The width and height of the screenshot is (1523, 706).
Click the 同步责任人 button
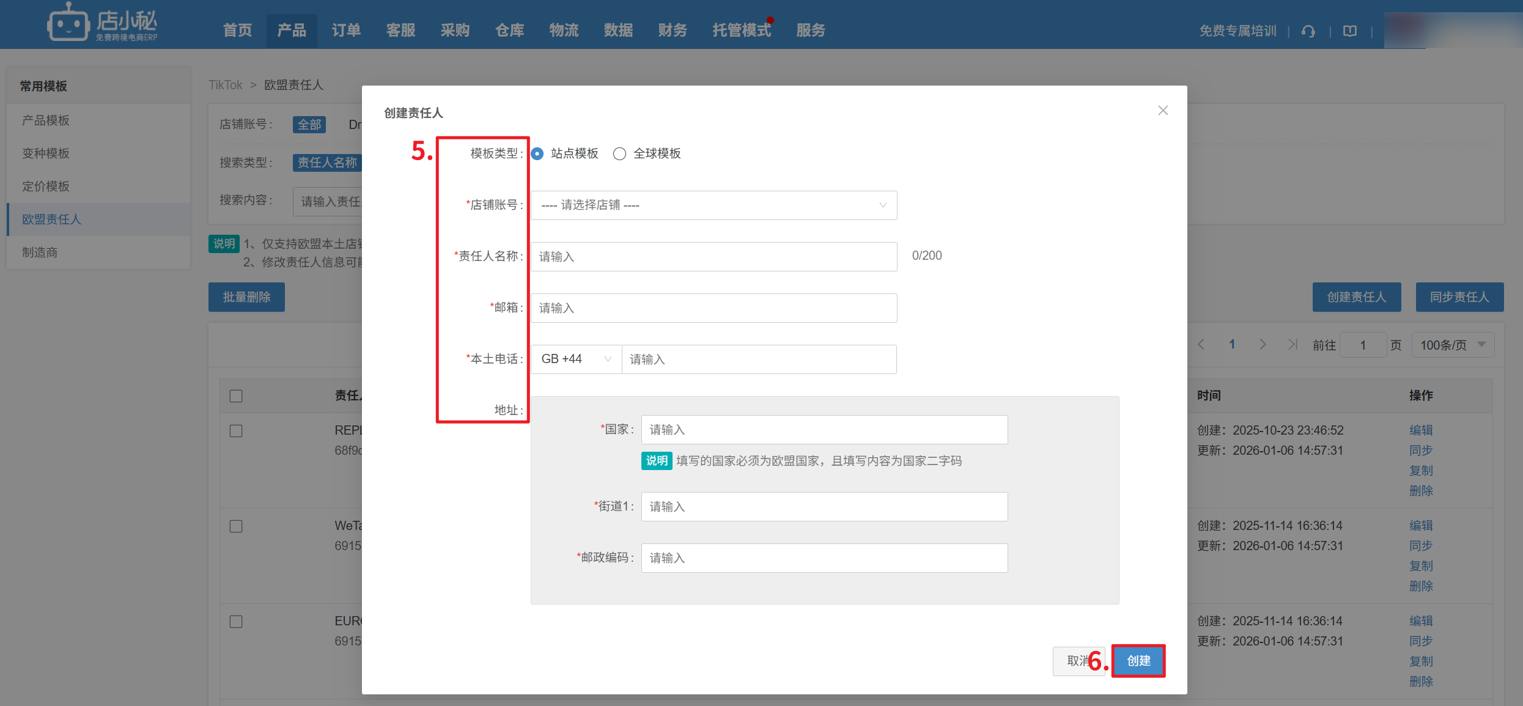tap(1459, 297)
